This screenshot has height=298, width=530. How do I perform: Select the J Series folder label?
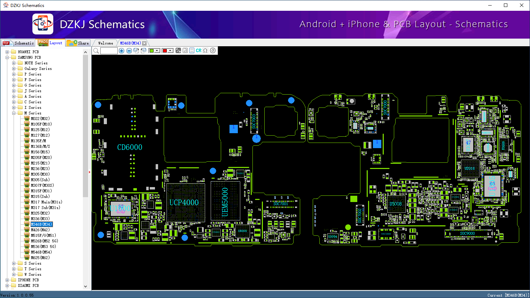[33, 91]
